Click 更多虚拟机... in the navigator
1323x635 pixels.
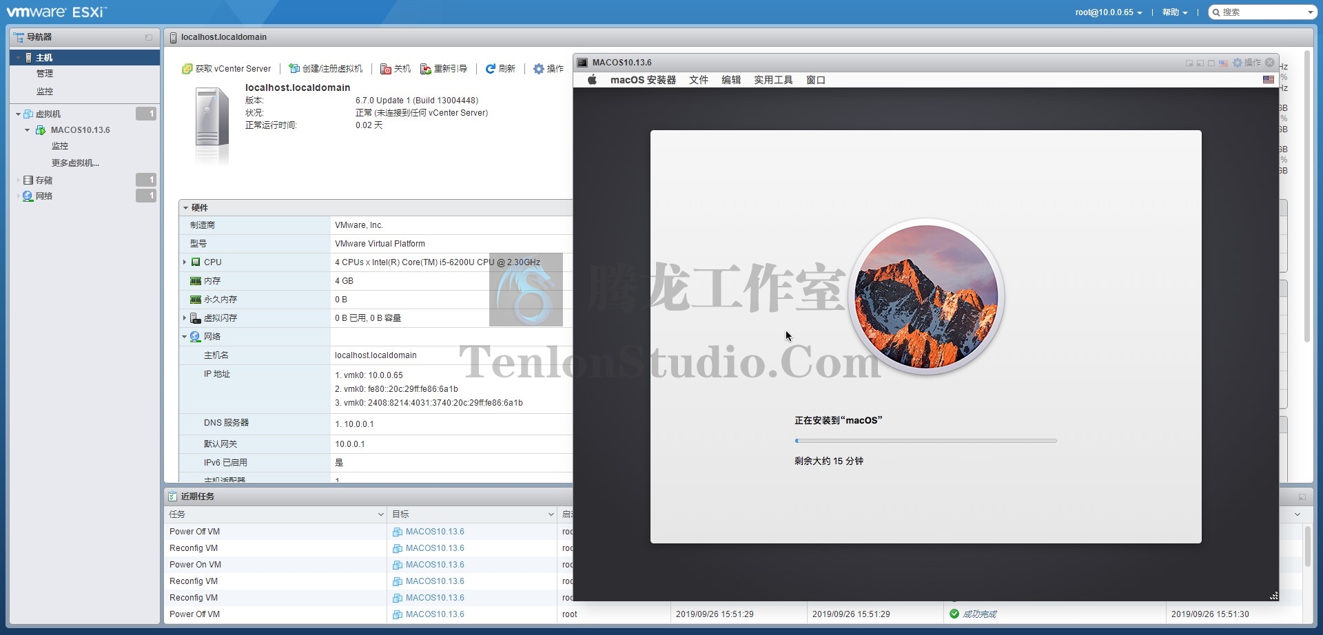point(75,163)
